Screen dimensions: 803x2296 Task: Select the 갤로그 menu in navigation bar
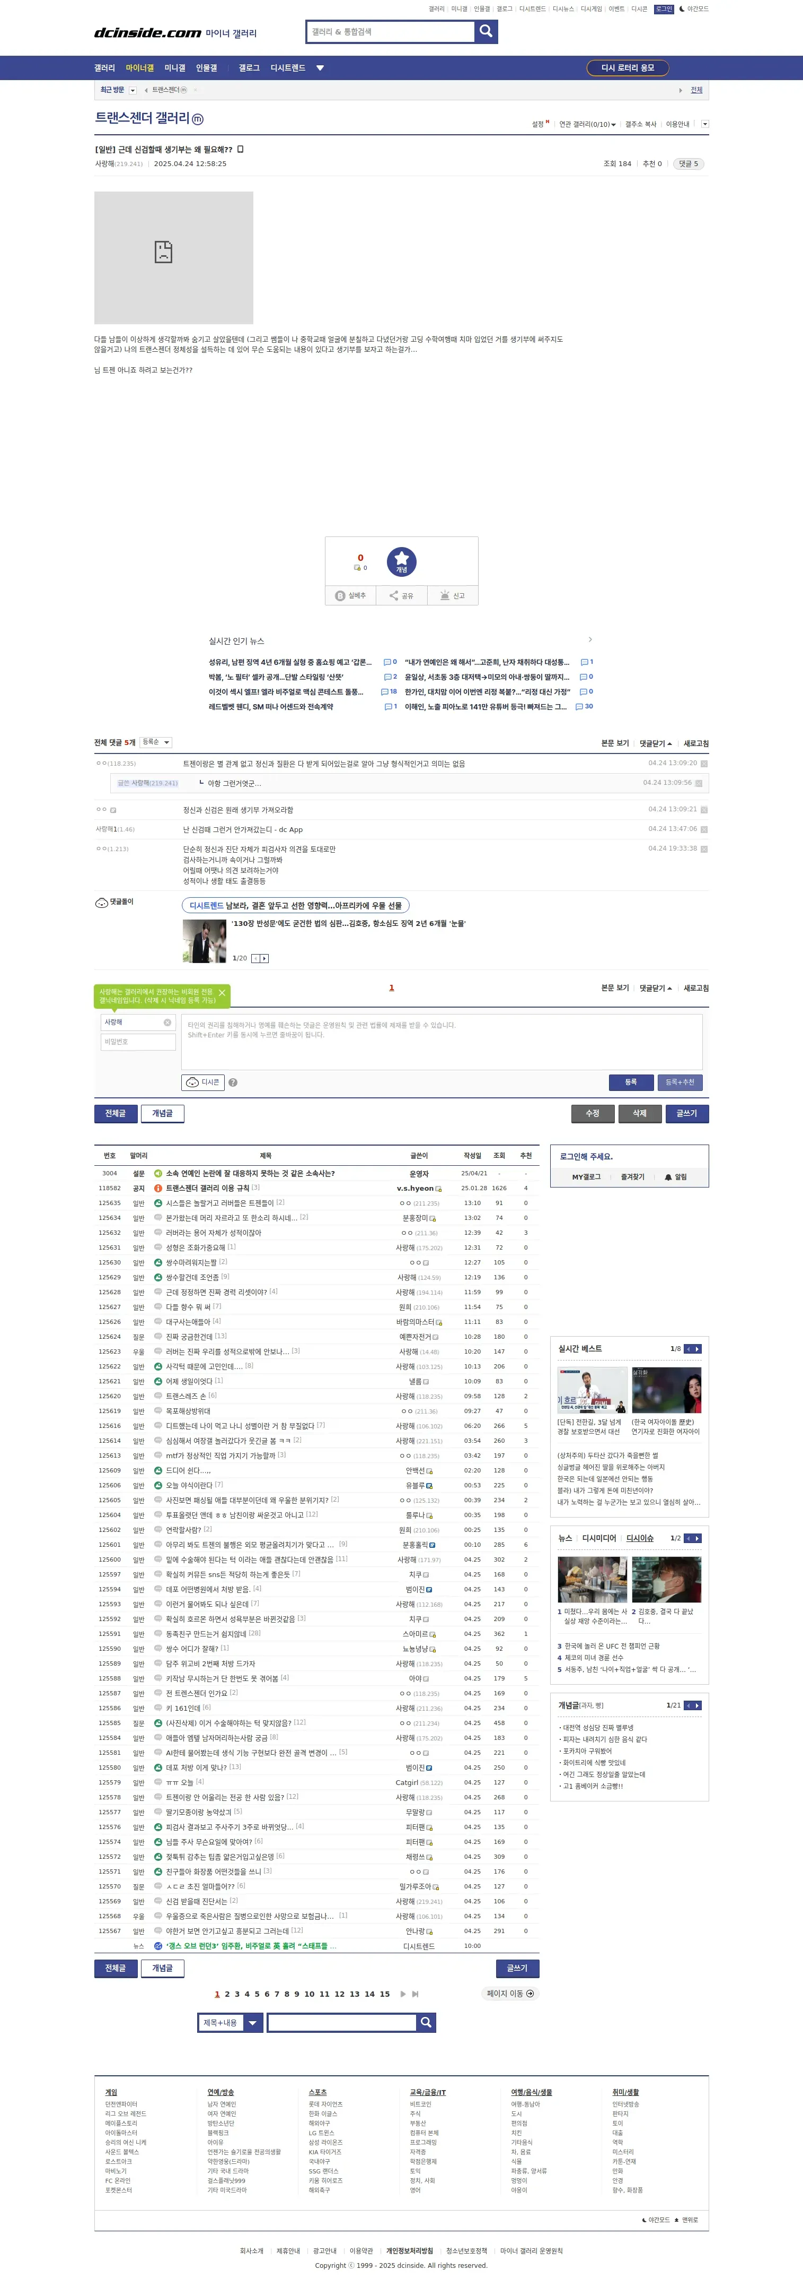pos(249,68)
